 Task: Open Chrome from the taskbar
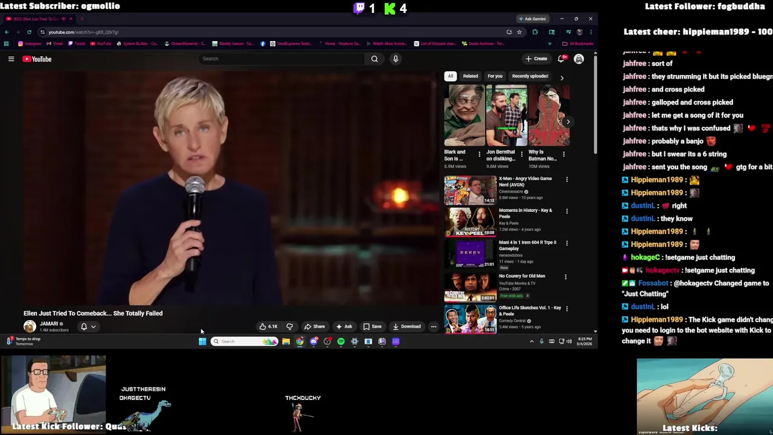pos(300,341)
